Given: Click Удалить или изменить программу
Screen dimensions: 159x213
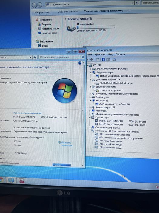Looking at the screenshot, I should pyautogui.click(x=104, y=11).
